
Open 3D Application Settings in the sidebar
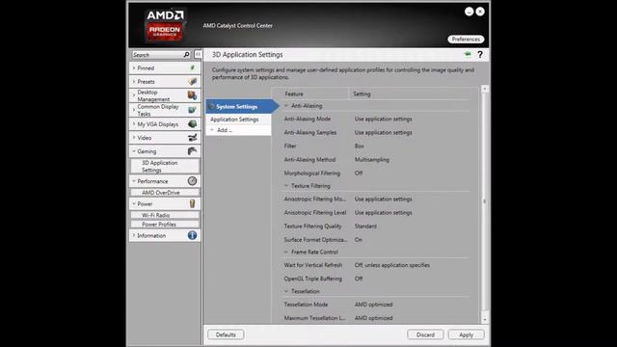click(165, 166)
